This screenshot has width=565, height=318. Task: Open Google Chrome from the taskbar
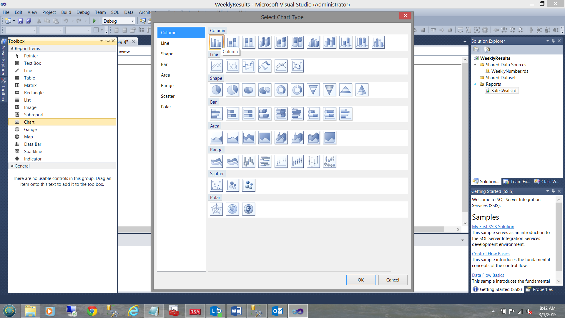point(92,311)
